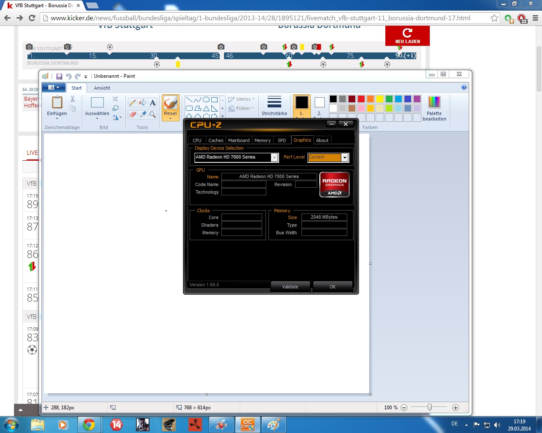Click the Paint zoom slider handle
This screenshot has width=542, height=433.
point(429,407)
